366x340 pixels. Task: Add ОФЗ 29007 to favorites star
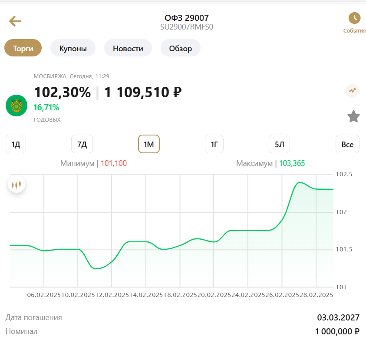(353, 116)
